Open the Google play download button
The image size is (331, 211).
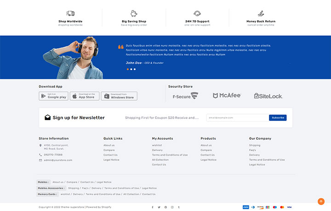(53, 96)
